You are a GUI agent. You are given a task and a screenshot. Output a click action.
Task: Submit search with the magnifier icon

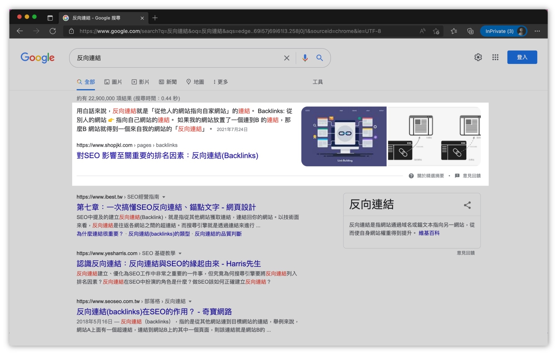point(320,58)
